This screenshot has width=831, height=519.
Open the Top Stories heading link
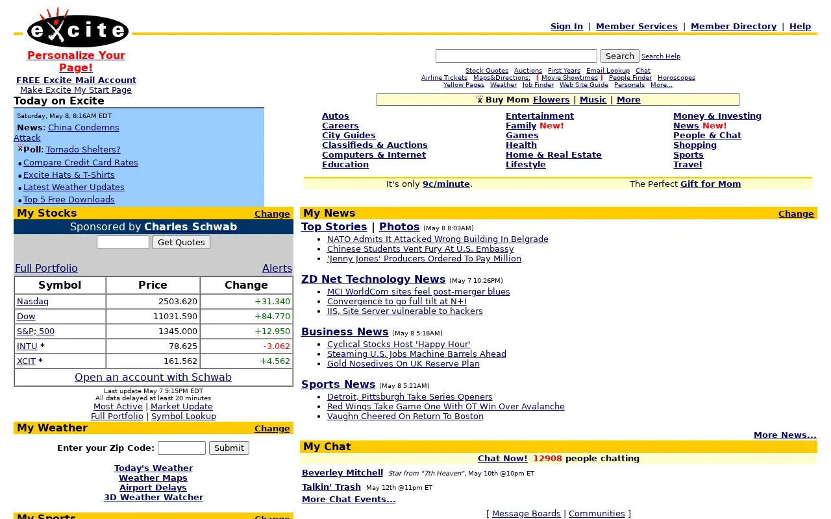pos(334,227)
